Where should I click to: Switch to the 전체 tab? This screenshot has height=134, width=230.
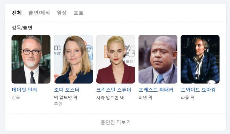pos(17,13)
